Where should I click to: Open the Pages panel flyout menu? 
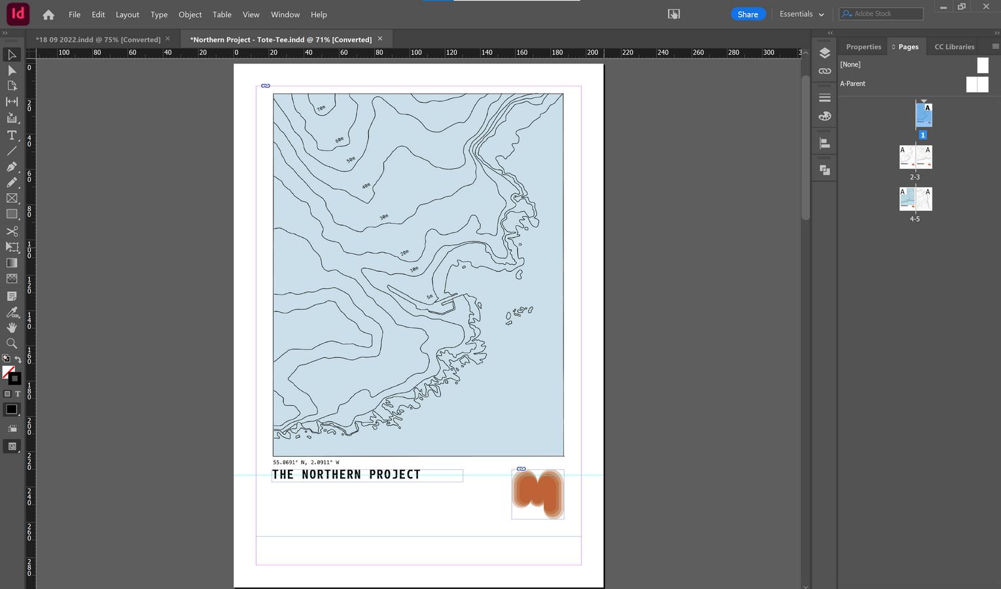[x=995, y=46]
